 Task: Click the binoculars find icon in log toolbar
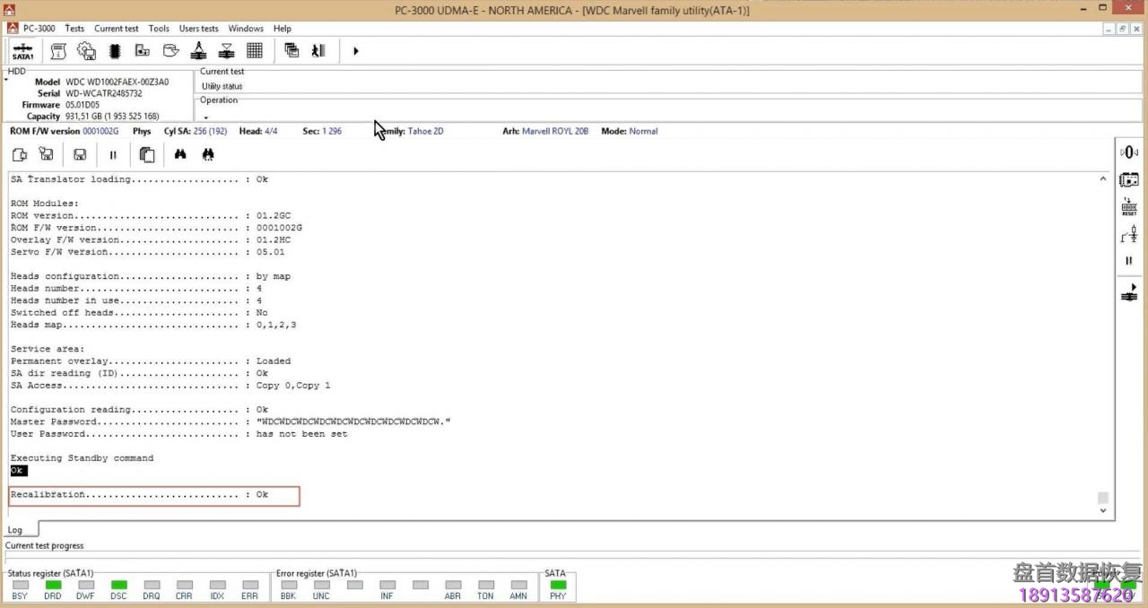(180, 154)
